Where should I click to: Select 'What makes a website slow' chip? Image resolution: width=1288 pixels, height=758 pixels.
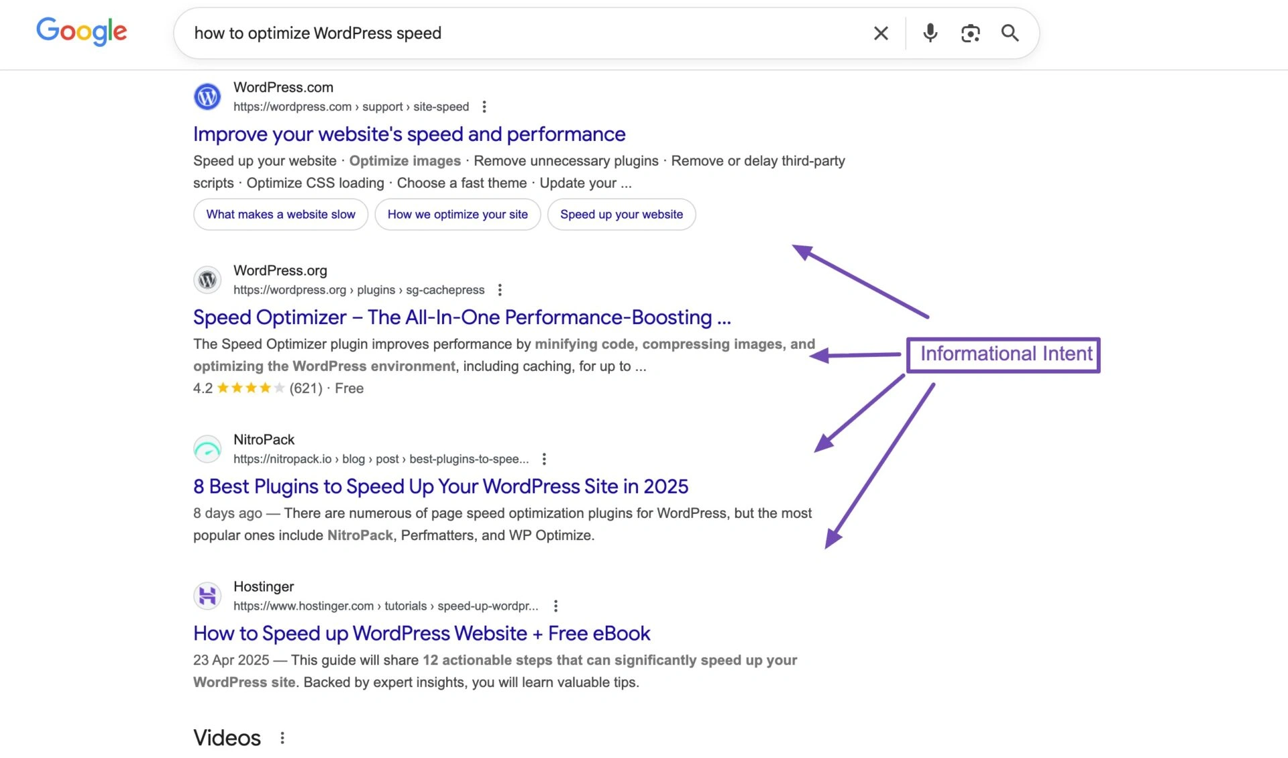(280, 215)
